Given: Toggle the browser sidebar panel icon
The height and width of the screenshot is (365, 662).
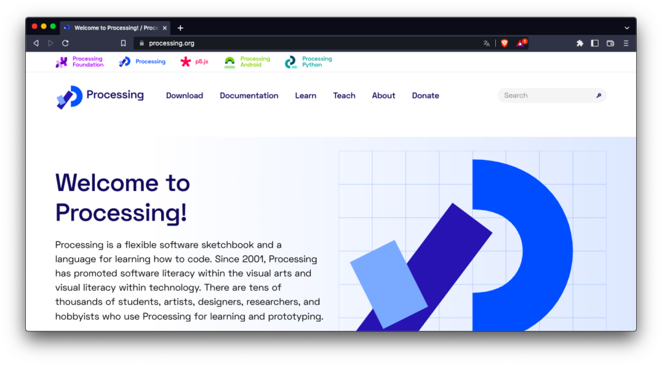Looking at the screenshot, I should 595,43.
